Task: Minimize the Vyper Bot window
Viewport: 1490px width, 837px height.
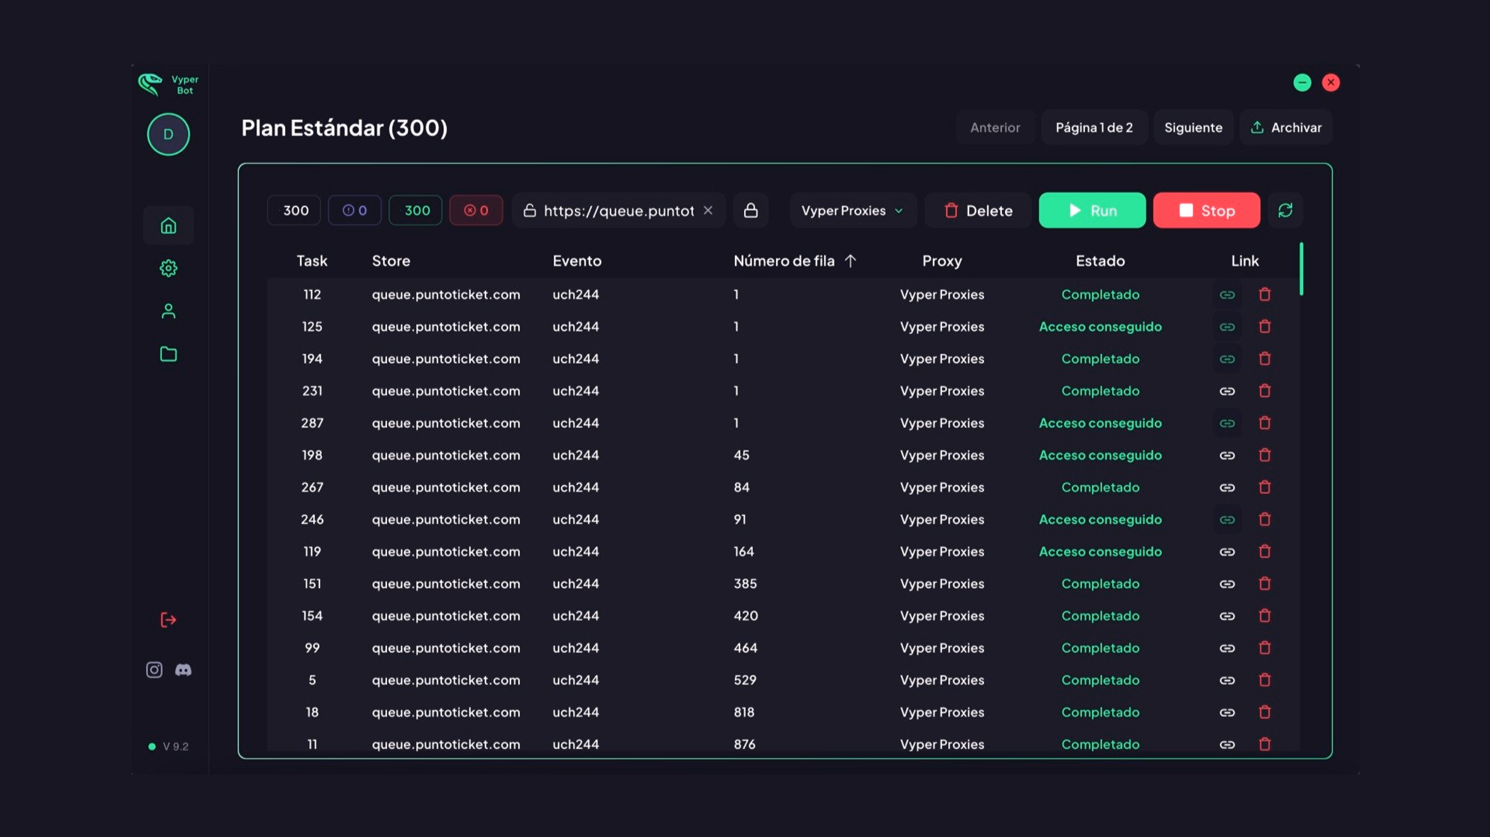Action: 1302,83
